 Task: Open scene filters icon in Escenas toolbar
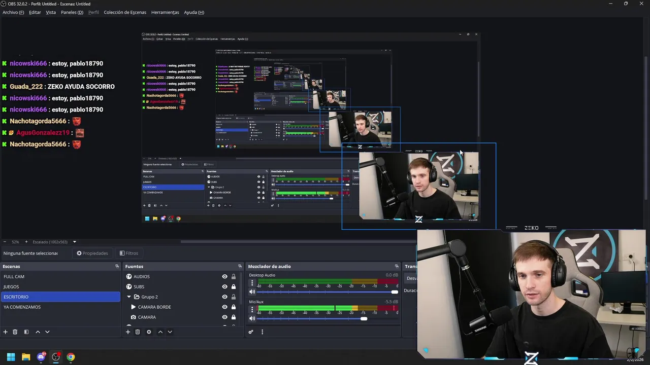pos(26,332)
